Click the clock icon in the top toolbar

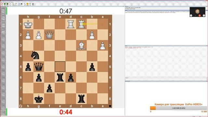[19, 4]
